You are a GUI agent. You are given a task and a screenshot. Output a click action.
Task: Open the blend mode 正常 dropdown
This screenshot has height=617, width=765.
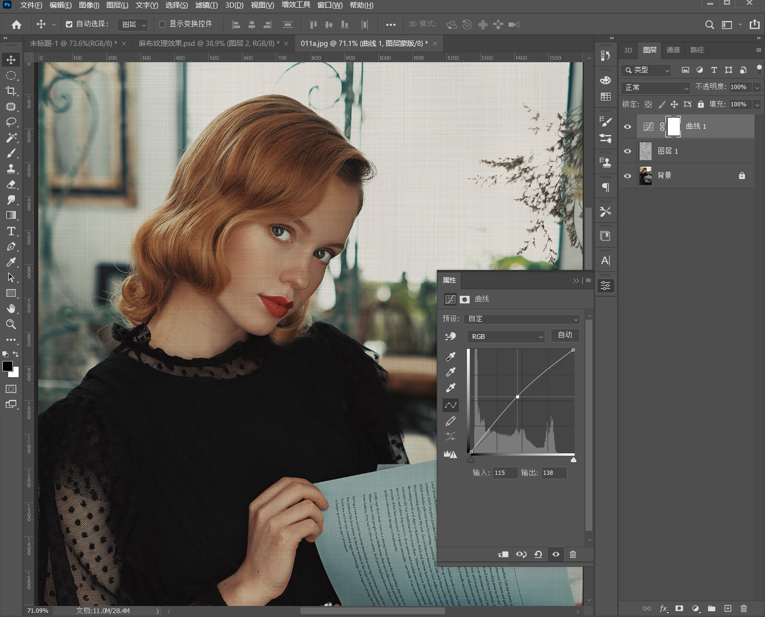(656, 88)
